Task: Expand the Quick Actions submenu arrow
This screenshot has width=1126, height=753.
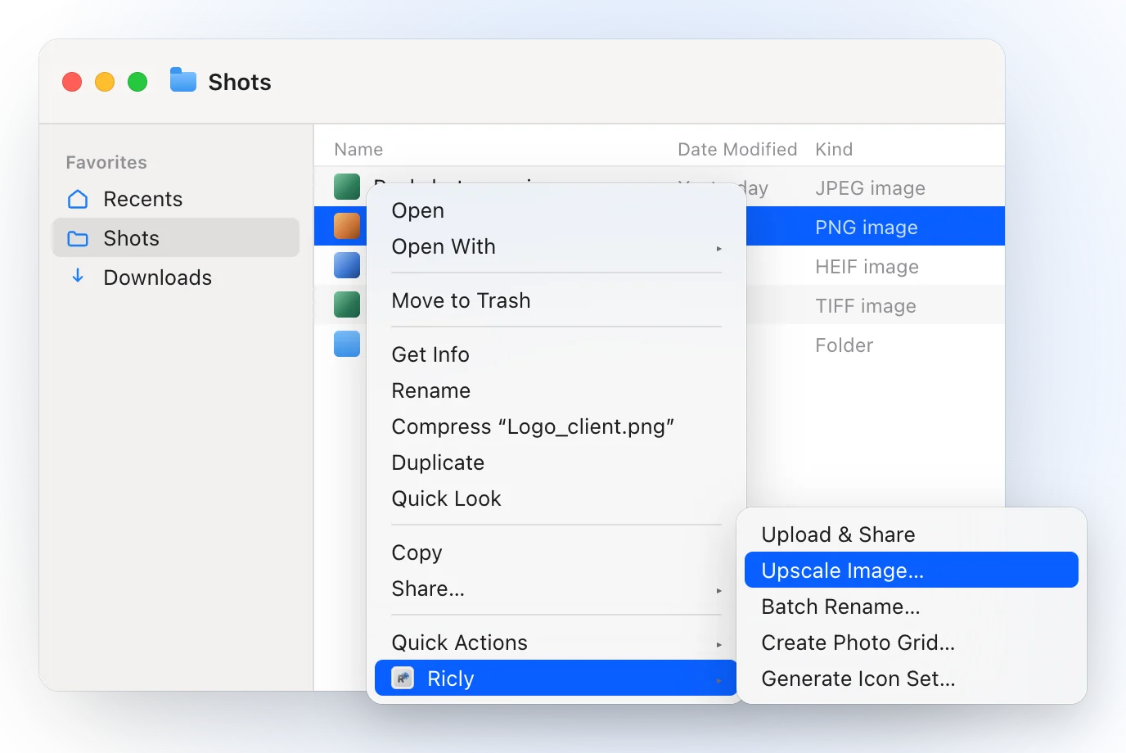Action: point(719,644)
